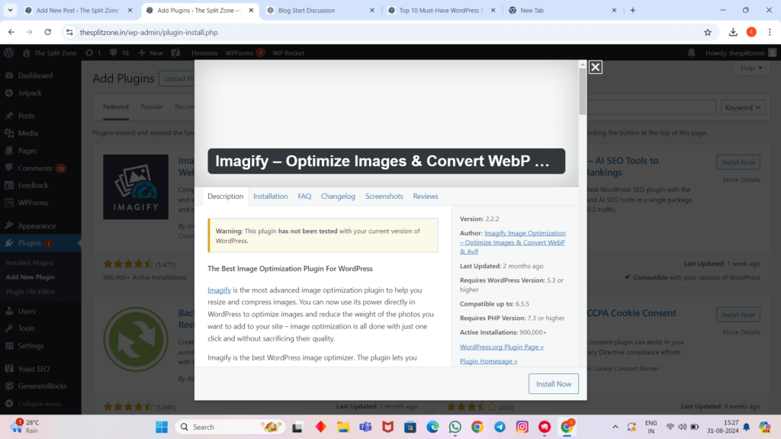Open the comments bubble showing 18
The image size is (781, 439).
(119, 53)
